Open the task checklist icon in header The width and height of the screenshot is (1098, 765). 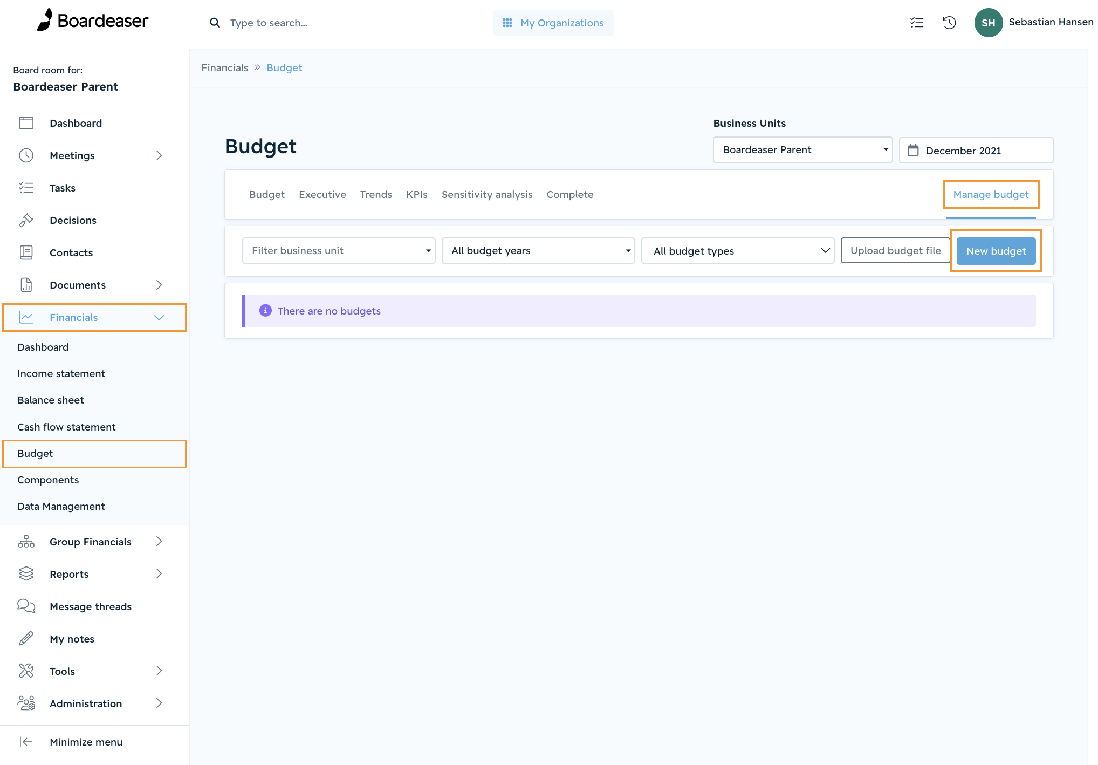tap(917, 23)
